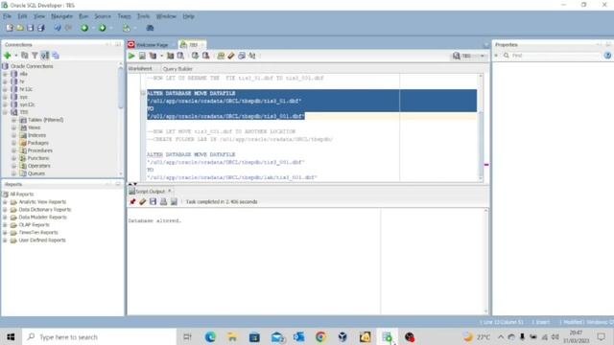Click the Windows search box in taskbar

(x=100, y=336)
